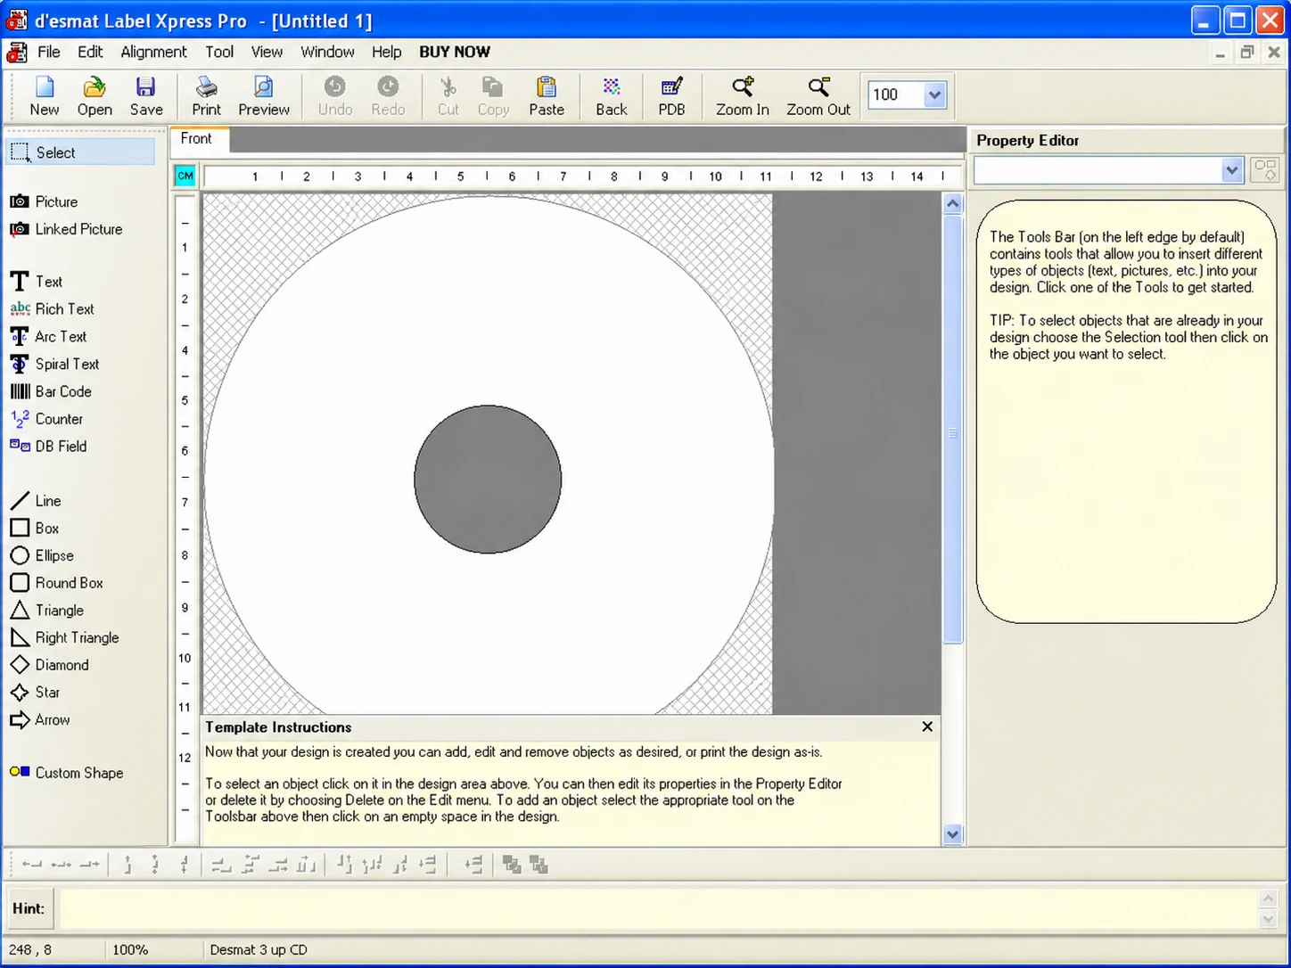Click the Back toolbar icon

coord(612,96)
